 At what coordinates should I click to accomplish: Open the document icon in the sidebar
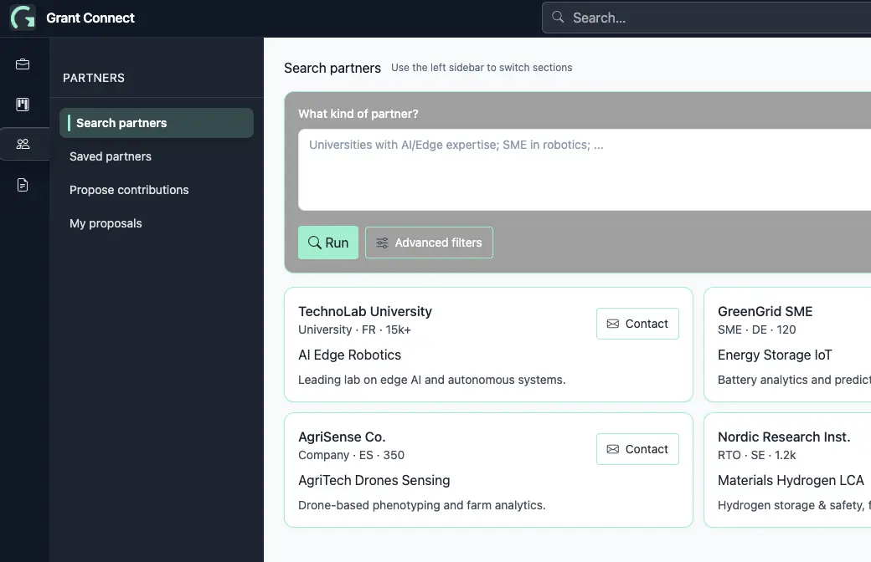point(23,185)
